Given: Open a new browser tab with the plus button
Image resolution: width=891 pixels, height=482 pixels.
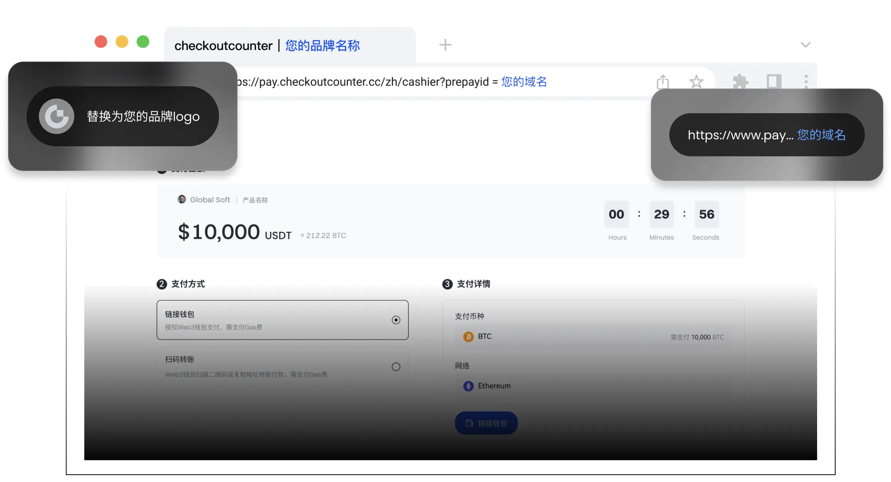Looking at the screenshot, I should click(445, 44).
